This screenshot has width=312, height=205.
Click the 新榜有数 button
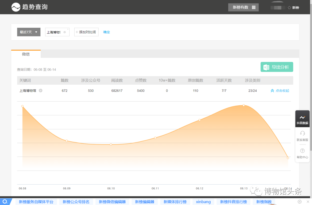pos(243,7)
